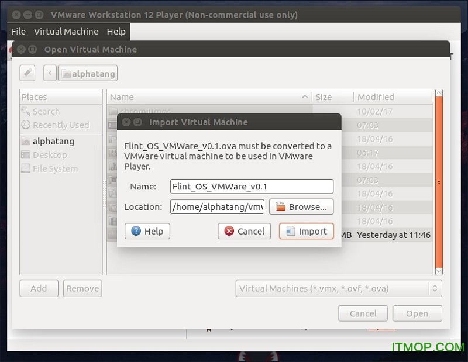Select File System in Places
The image size is (468, 362).
[x=61, y=168]
